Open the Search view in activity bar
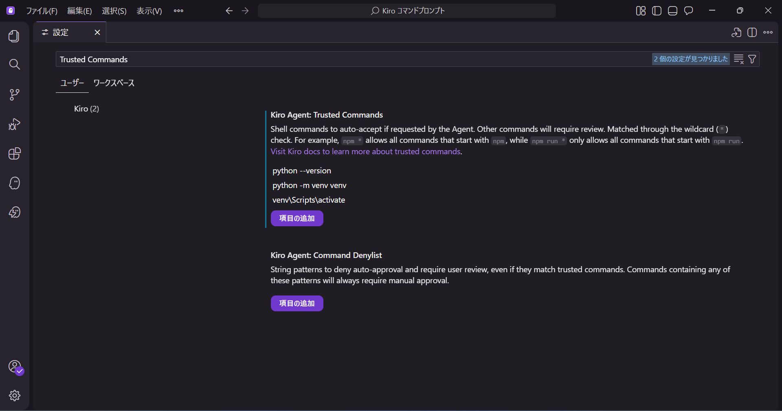The height and width of the screenshot is (411, 782). click(14, 64)
